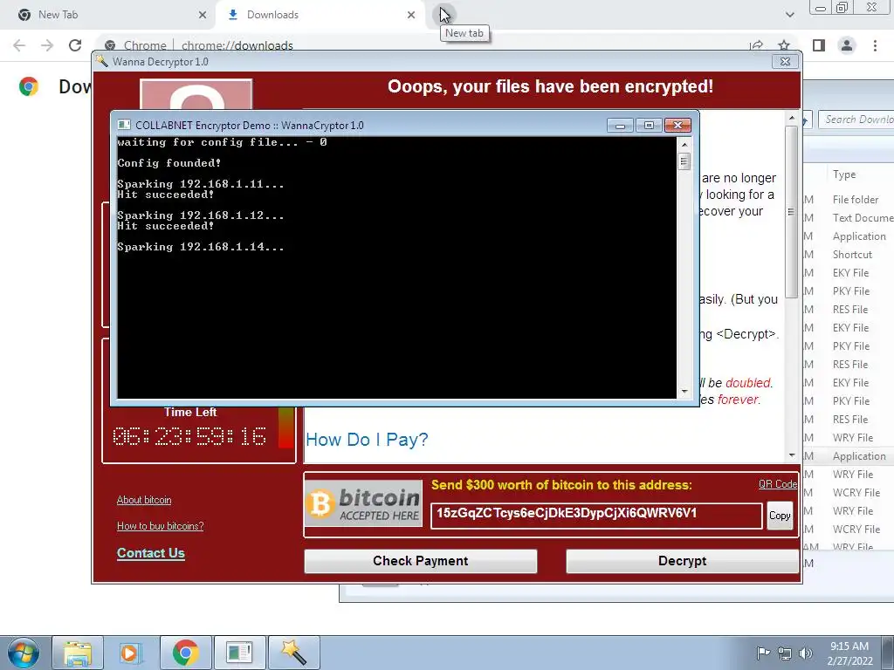Copy the bitcoin address
This screenshot has height=670, width=894.
(780, 516)
